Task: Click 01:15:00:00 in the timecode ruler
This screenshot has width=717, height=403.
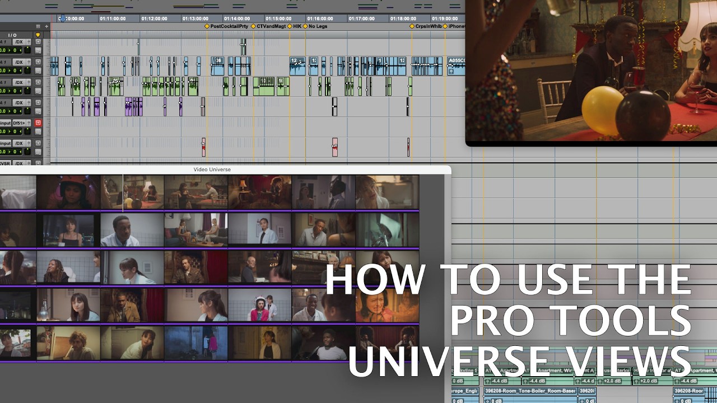Action: 279,18
